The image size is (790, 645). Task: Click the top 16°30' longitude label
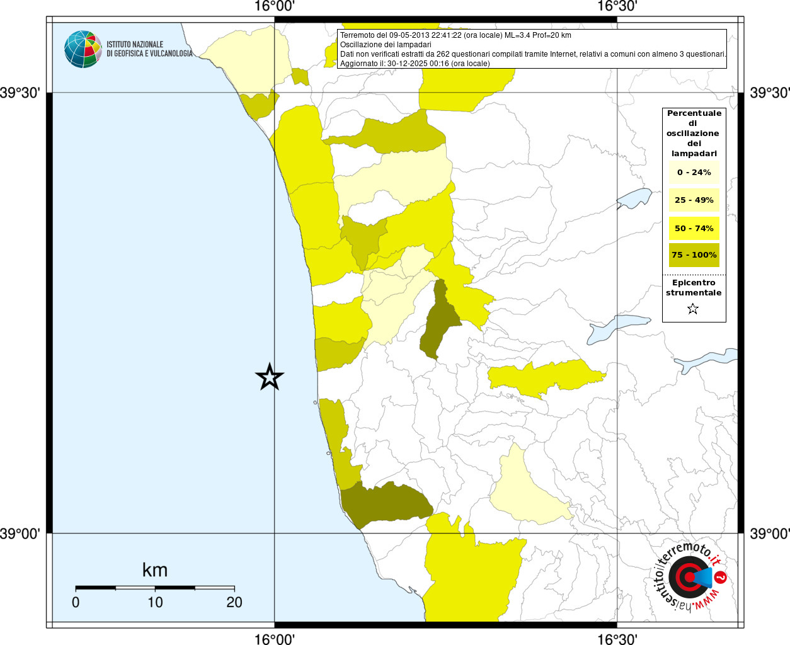617,6
